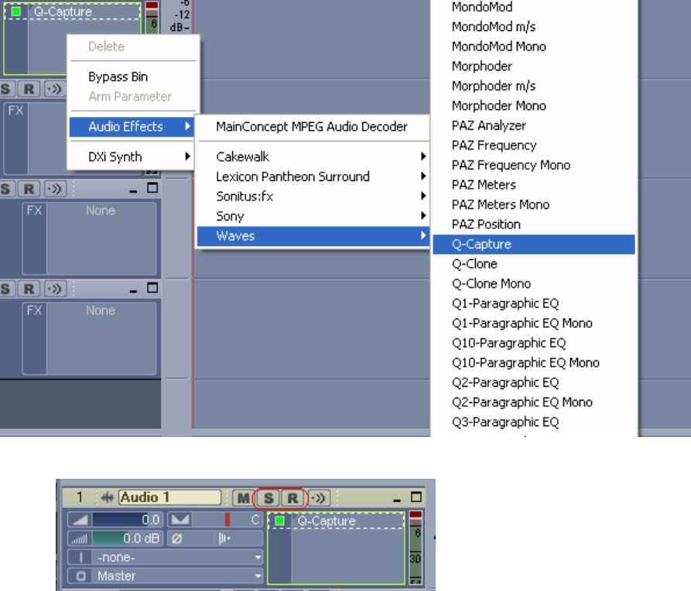Click the output icon beside Master

[x=80, y=576]
